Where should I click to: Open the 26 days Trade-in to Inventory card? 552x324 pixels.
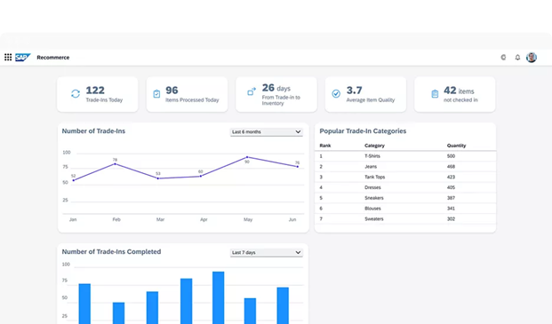[276, 94]
